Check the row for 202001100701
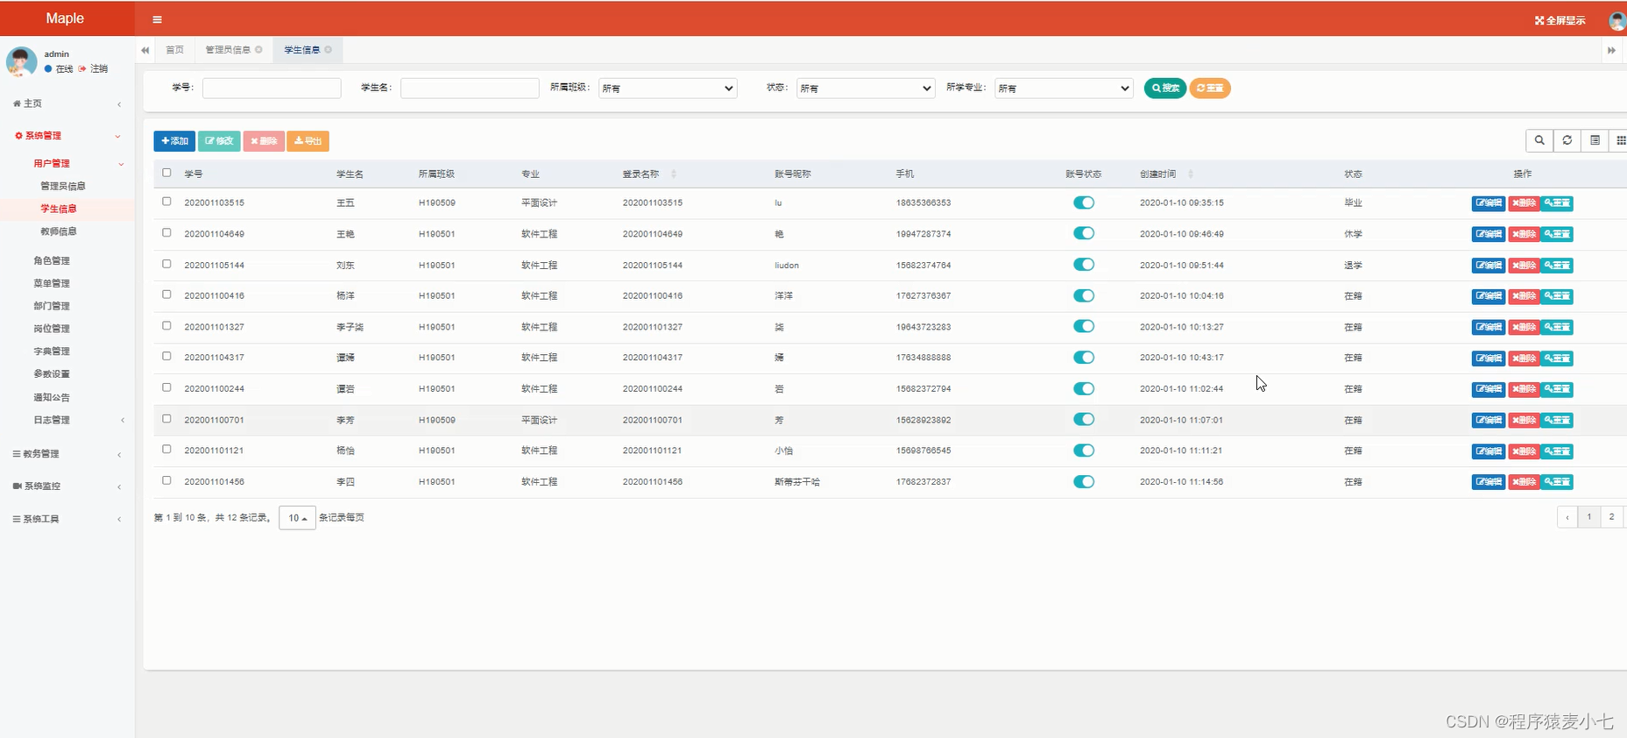This screenshot has height=738, width=1627. click(166, 419)
